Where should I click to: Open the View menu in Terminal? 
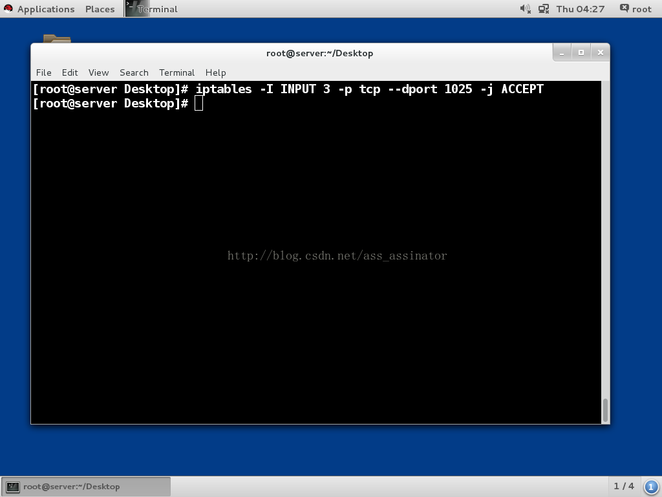98,72
